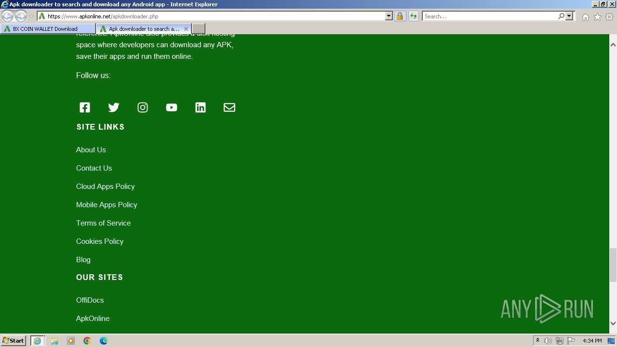Open the Mobile Apps Policy link
The height and width of the screenshot is (347, 617).
(x=107, y=205)
